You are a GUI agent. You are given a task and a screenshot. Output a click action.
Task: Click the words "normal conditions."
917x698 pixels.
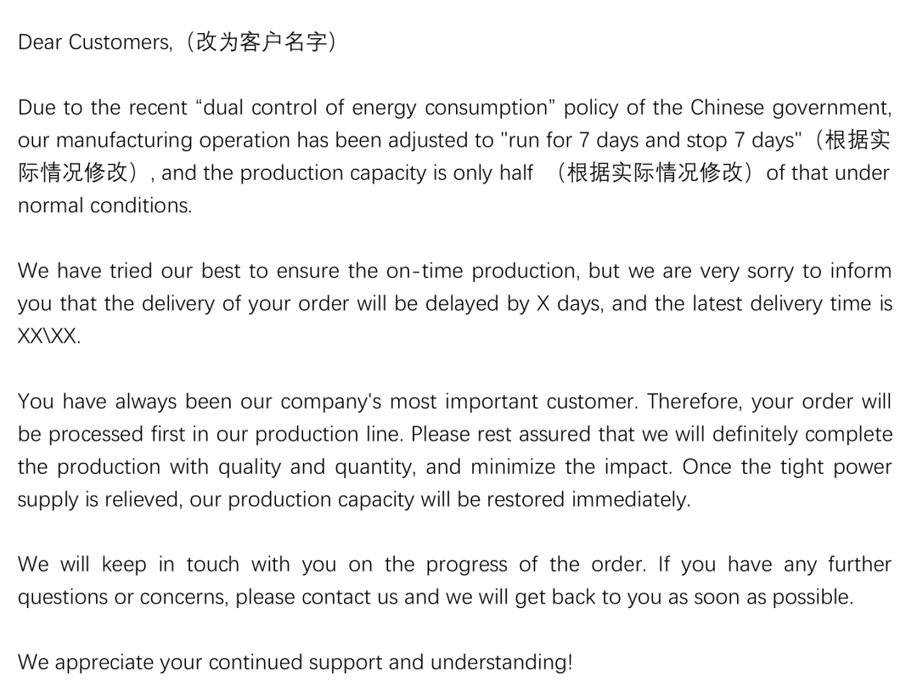click(x=105, y=206)
